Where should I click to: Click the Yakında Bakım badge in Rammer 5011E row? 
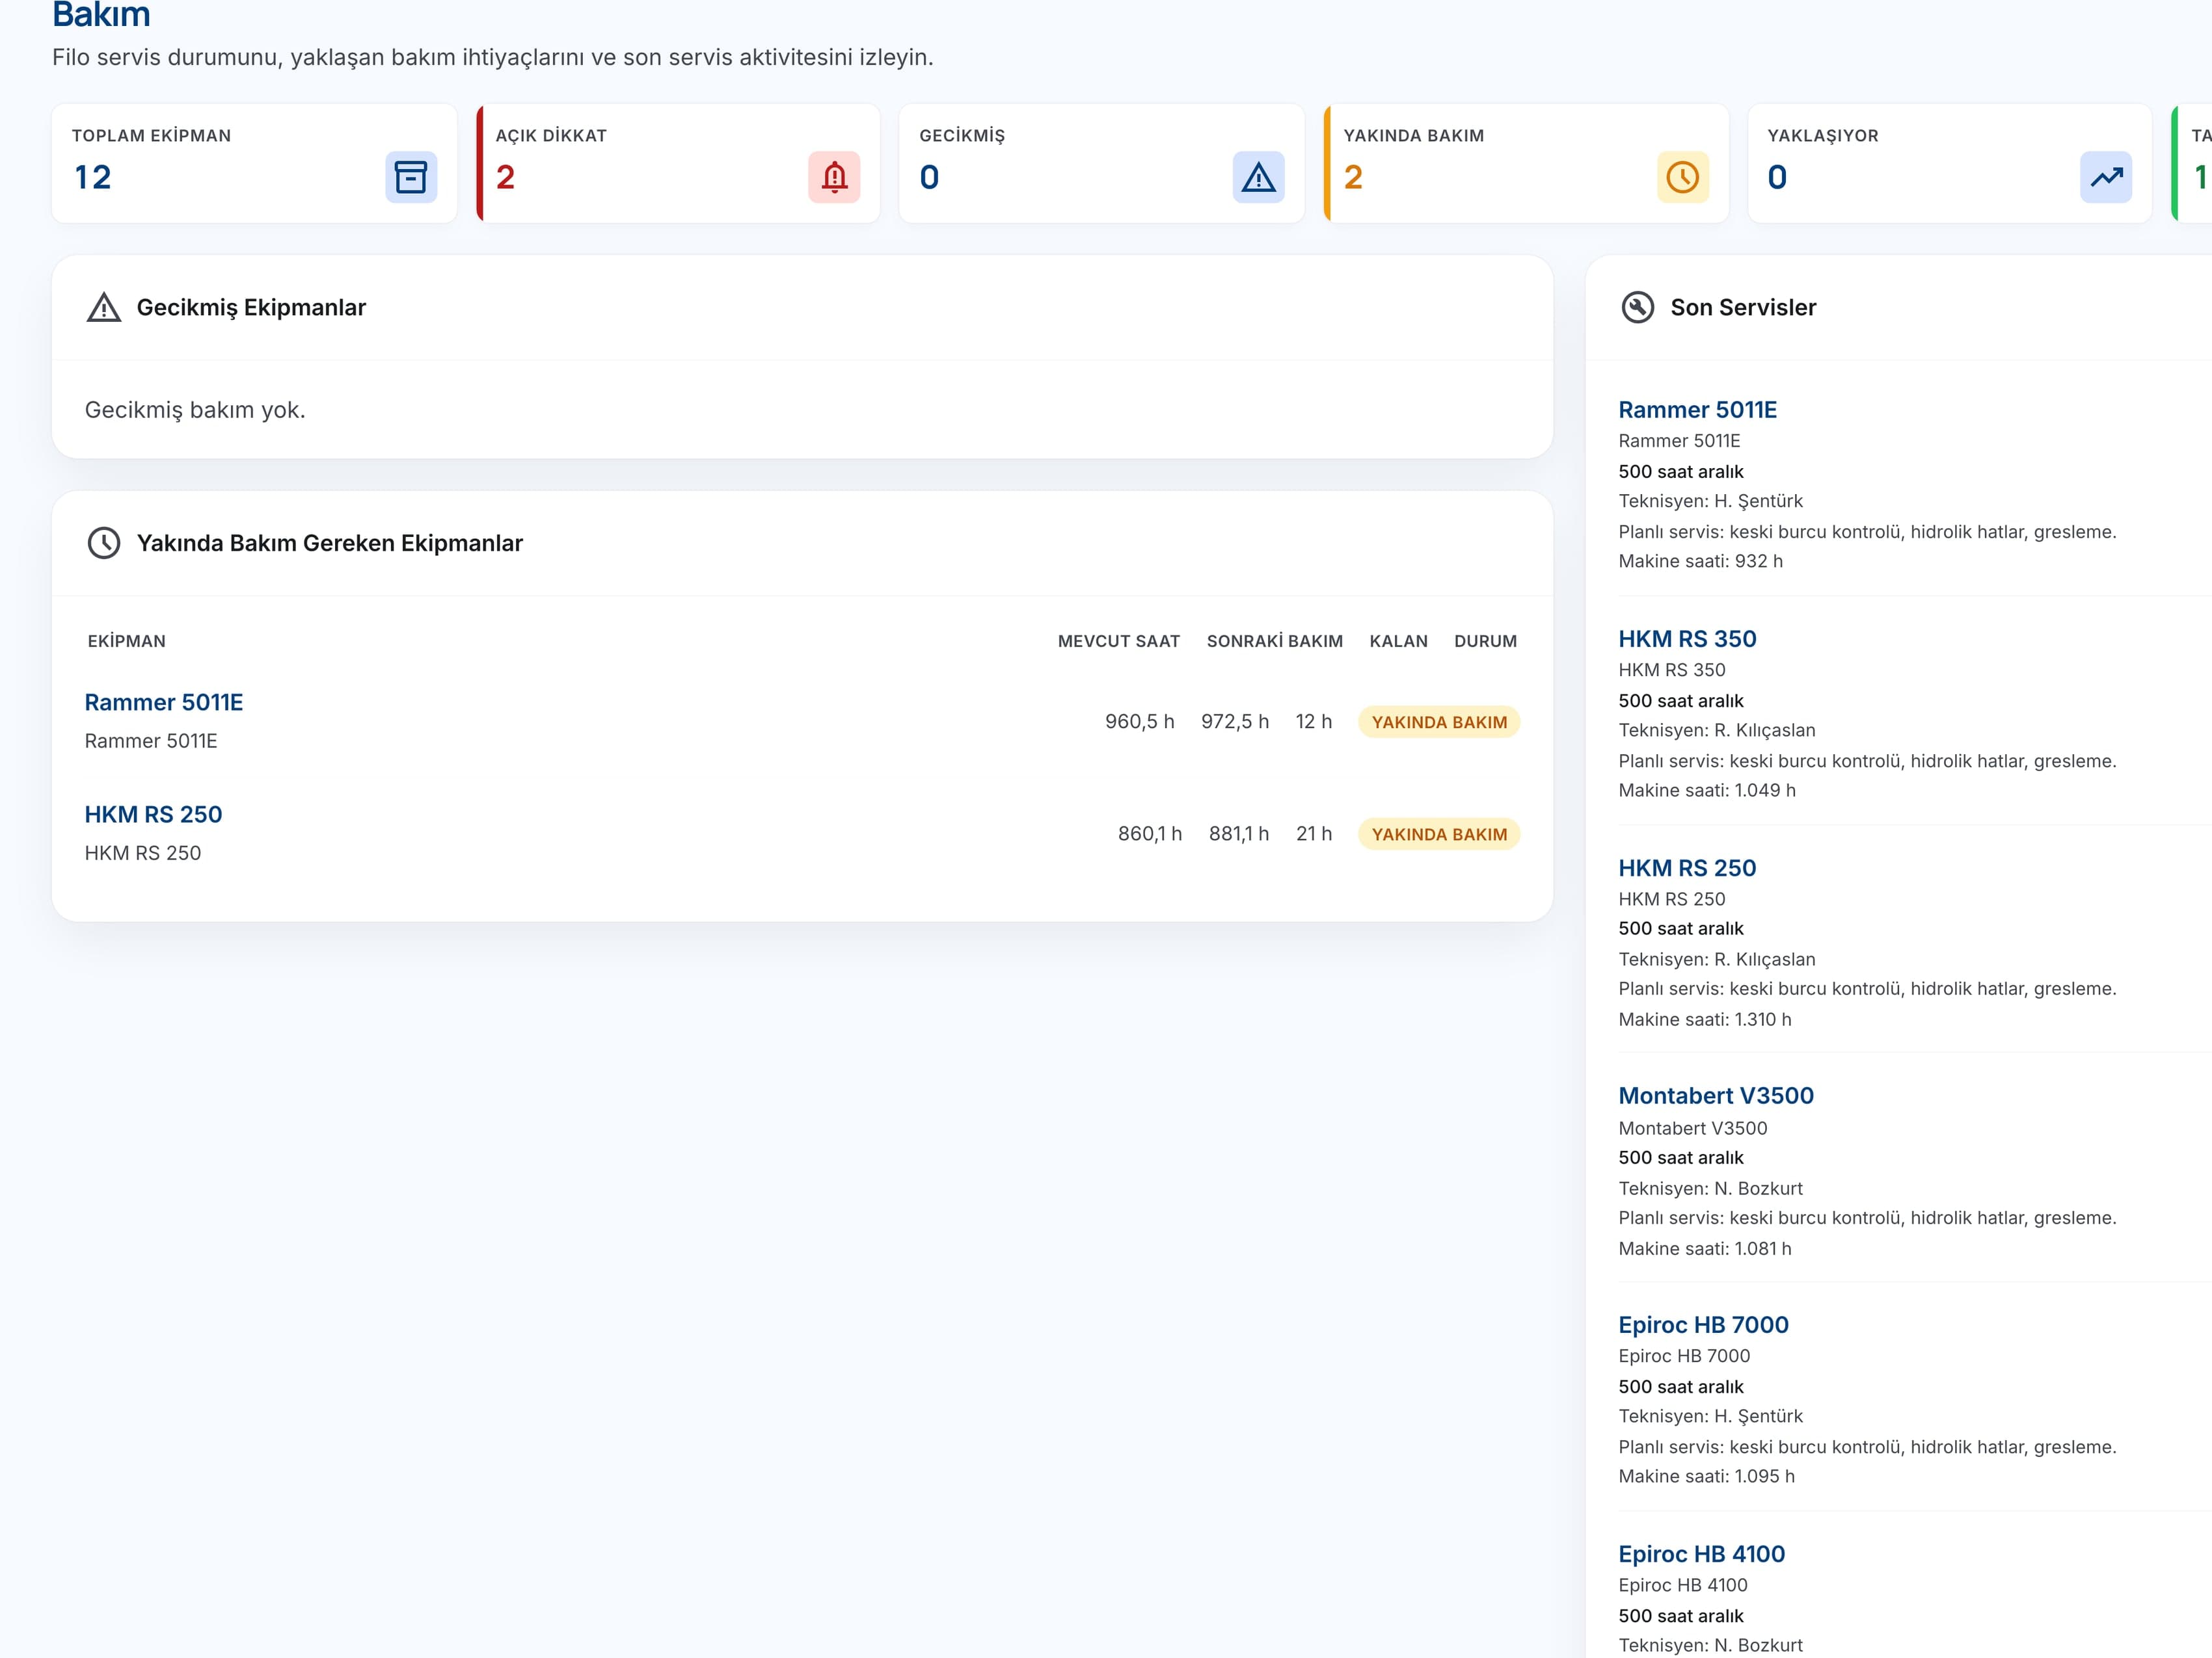1439,722
